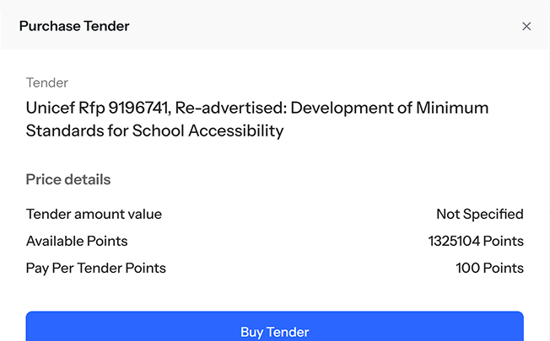Click the Not Specified value
The width and height of the screenshot is (550, 341).
point(479,214)
